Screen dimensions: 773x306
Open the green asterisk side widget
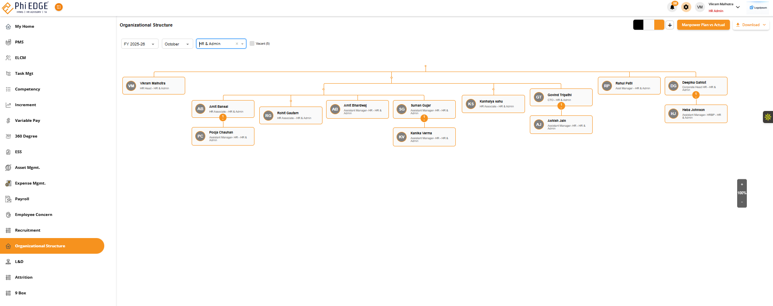pos(768,117)
